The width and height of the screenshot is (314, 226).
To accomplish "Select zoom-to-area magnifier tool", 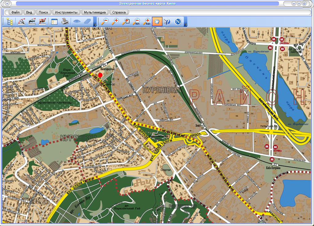I will 126,22.
